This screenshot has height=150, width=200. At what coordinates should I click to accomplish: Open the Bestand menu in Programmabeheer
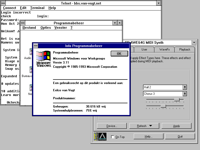coord(29,28)
